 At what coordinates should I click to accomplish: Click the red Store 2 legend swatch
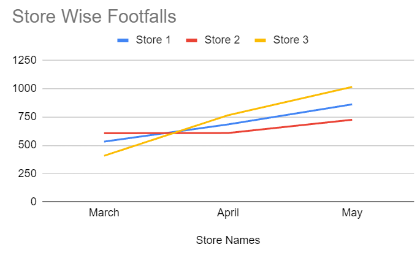click(191, 40)
